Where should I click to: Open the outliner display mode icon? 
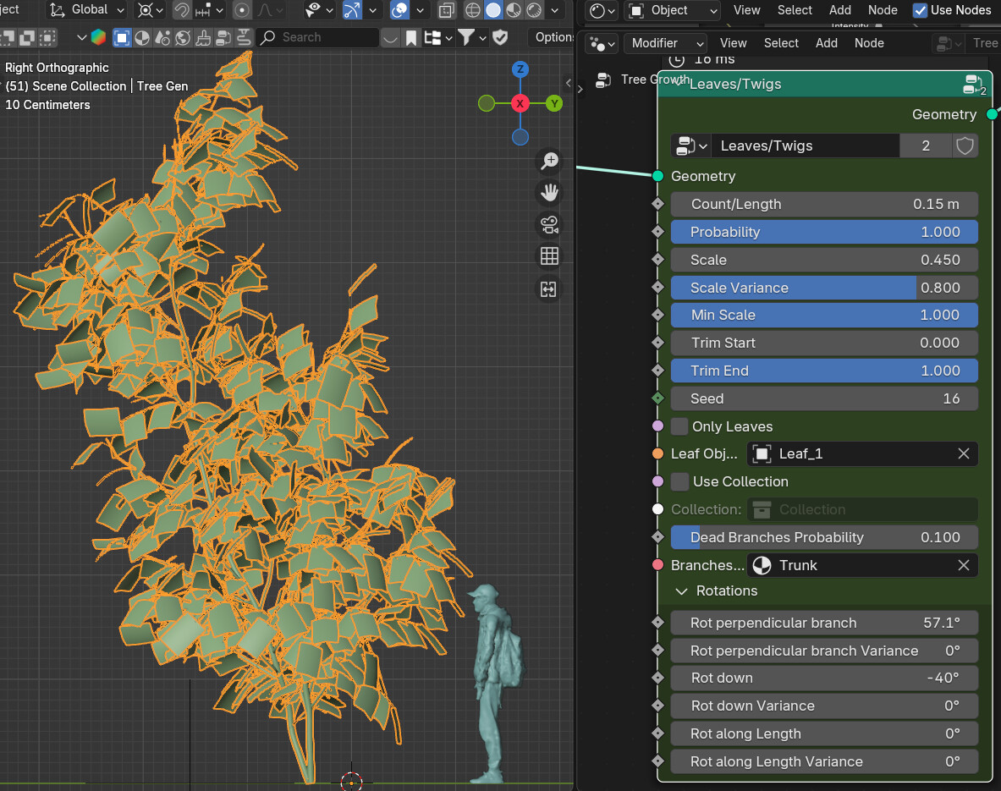(438, 38)
